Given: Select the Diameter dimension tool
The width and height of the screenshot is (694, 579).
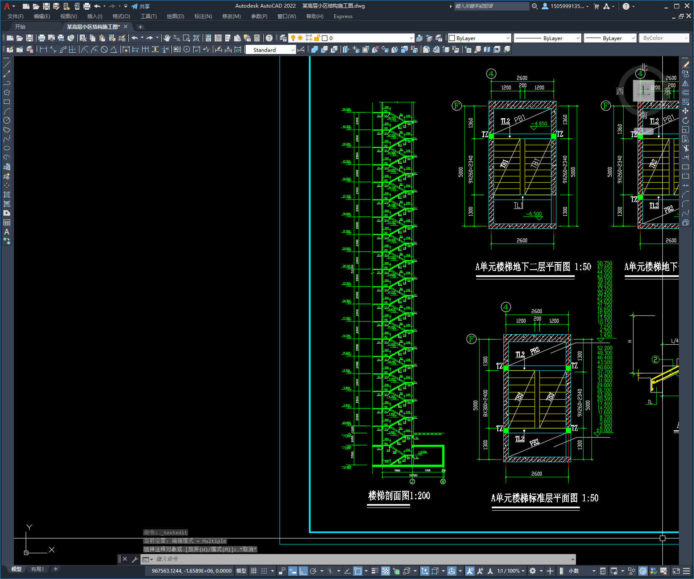Looking at the screenshot, I should tap(104, 49).
